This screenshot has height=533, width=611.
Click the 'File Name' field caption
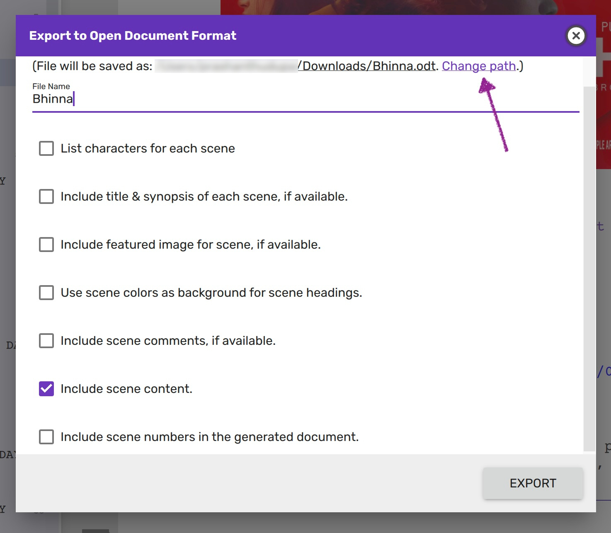point(51,86)
